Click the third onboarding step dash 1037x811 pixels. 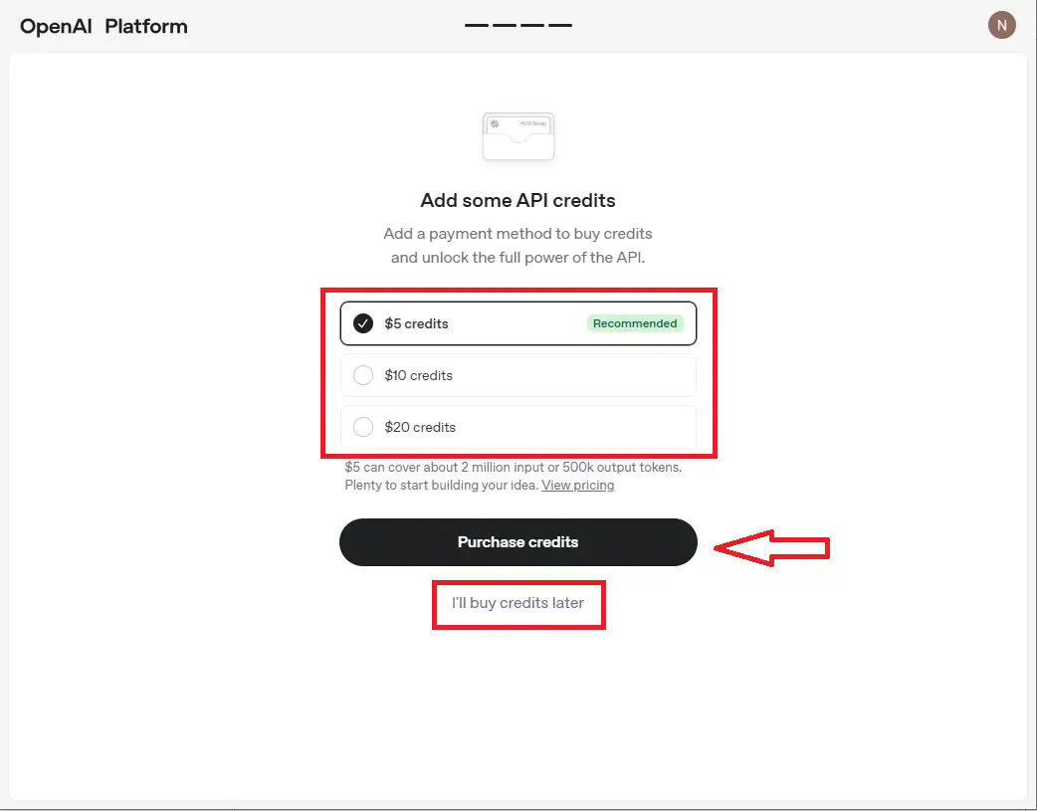coord(532,25)
